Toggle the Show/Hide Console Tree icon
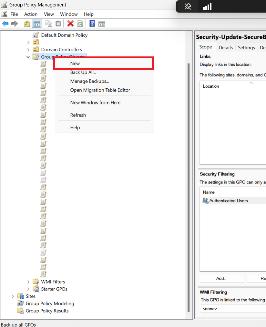This screenshot has height=327, width=266. [x=36, y=24]
